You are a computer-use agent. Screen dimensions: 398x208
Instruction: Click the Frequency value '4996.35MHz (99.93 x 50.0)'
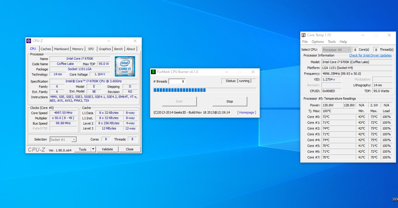tap(357, 74)
